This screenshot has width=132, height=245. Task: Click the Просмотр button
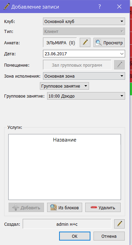109,42
